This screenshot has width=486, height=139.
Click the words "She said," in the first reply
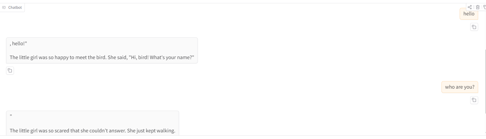click(118, 57)
